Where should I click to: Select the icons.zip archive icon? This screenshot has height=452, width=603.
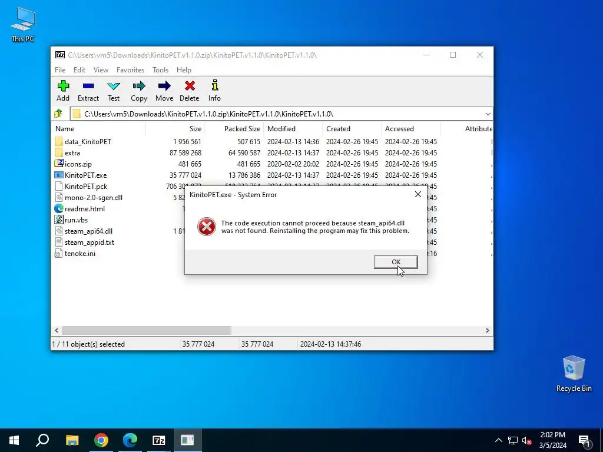(x=59, y=164)
